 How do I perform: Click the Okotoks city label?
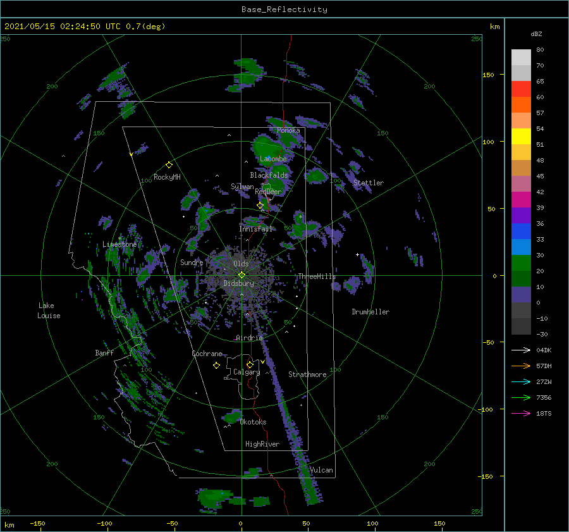[253, 422]
